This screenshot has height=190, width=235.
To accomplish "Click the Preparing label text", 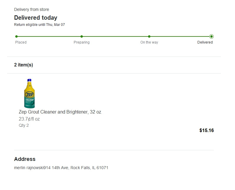I will [82, 42].
